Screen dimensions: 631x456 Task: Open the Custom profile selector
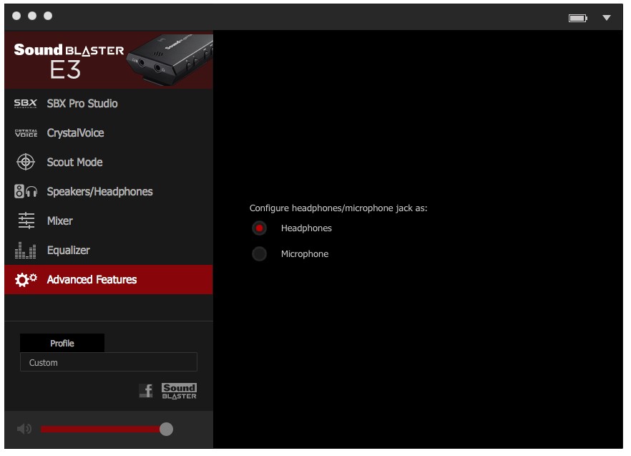(108, 363)
